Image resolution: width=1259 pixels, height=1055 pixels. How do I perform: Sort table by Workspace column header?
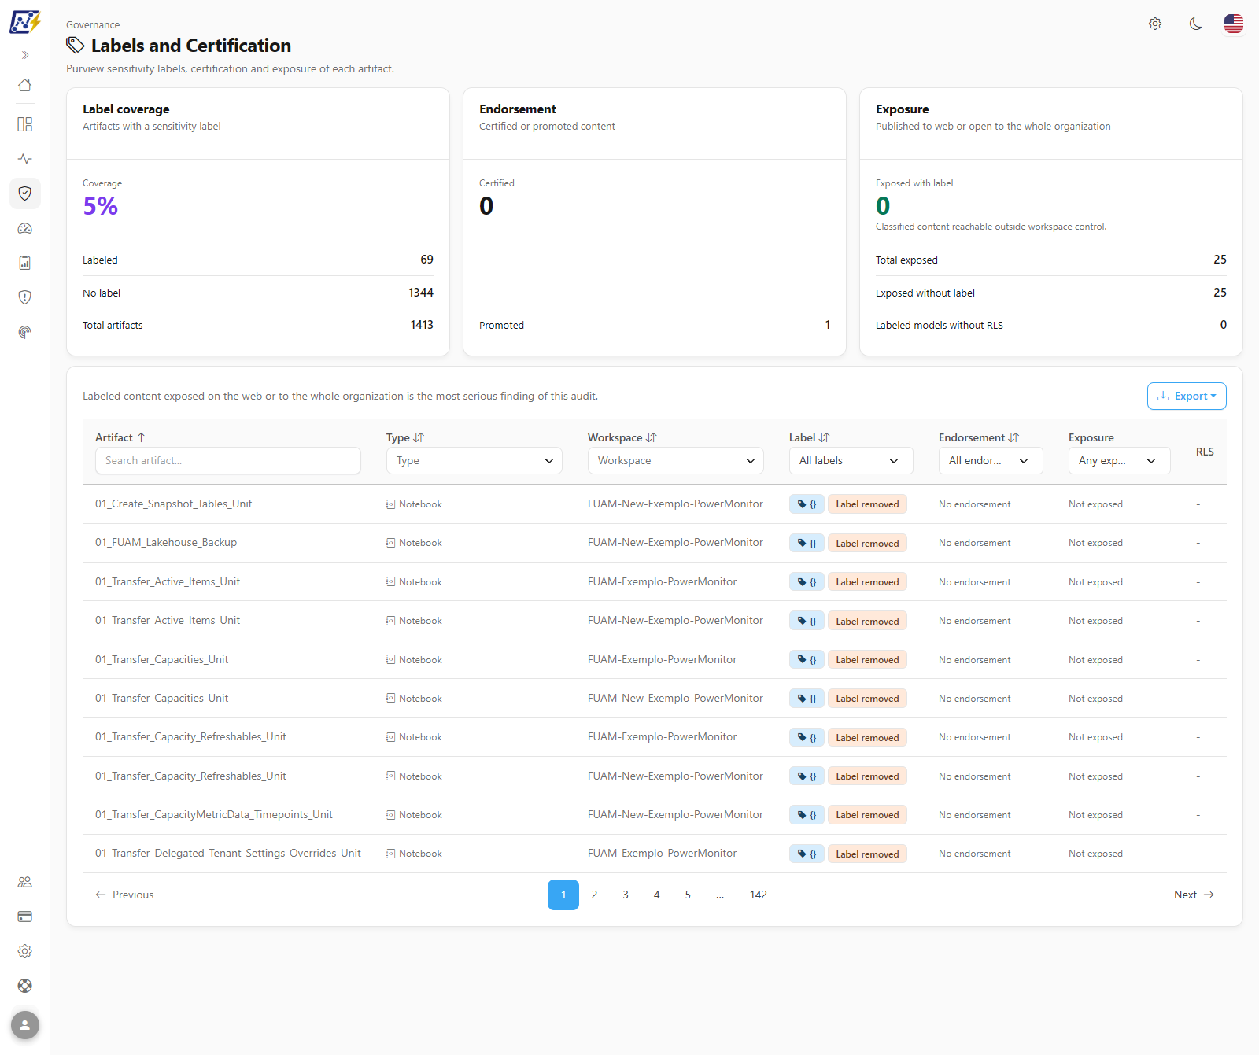tap(622, 437)
